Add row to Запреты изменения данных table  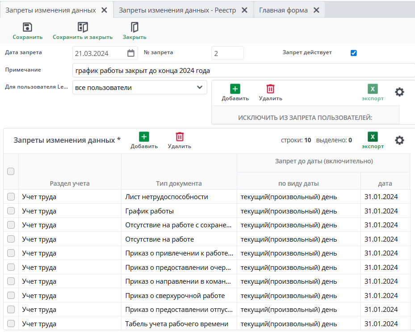[144, 137]
